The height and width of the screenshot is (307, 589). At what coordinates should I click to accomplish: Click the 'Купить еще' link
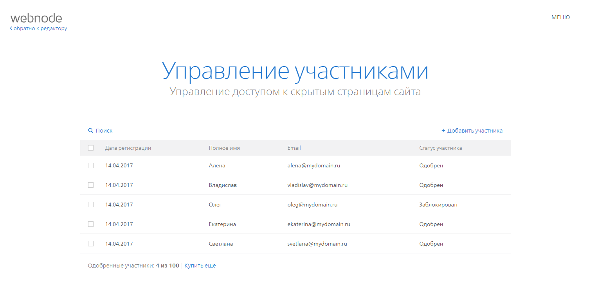point(200,266)
